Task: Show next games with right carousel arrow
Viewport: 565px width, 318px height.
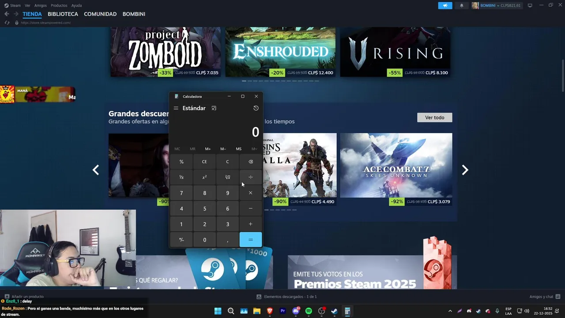Action: coord(465,170)
